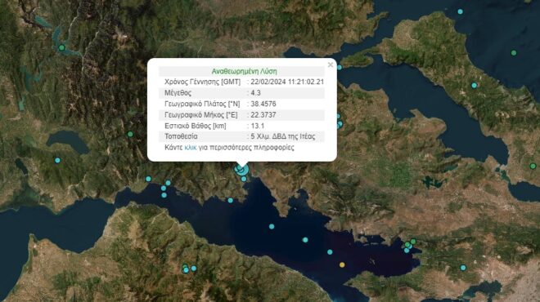Image resolution: width=540 pixels, height=302 pixels.
Task: Click the 'Γεωγραφικό Μήκος [°E]' label
Action: pos(200,115)
